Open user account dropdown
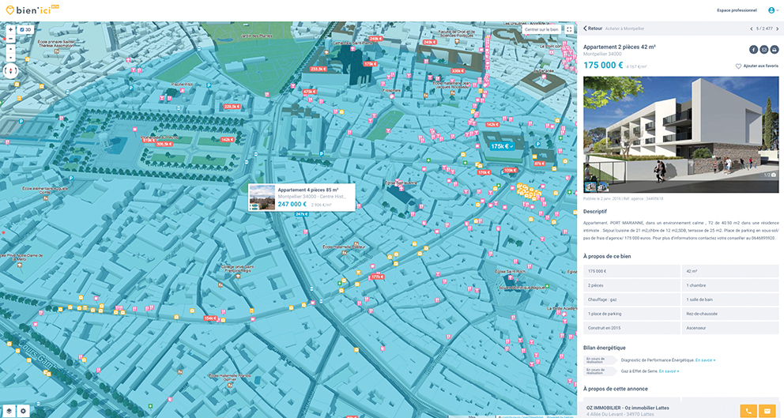This screenshot has height=418, width=784. point(772,10)
